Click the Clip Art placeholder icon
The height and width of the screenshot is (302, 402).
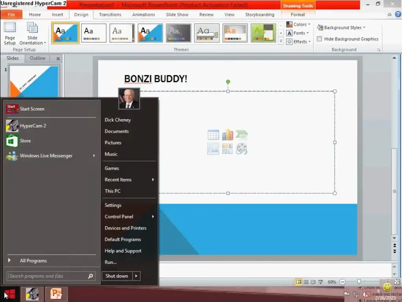tap(227, 149)
